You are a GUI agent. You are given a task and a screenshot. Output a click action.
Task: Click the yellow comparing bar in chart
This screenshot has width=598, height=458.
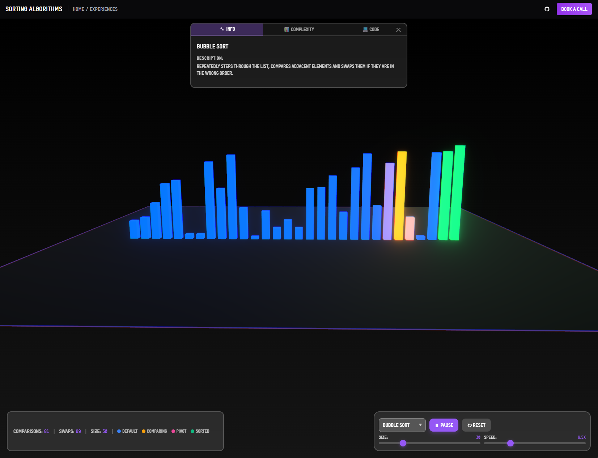pyautogui.click(x=400, y=195)
